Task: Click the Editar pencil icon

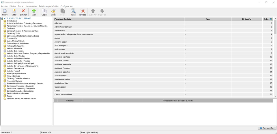Action: tap(14, 11)
